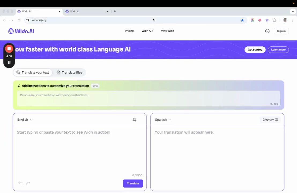Image resolution: width=297 pixels, height=193 pixels.
Task: Click the redo arrow in source panel
Action: 28,183
